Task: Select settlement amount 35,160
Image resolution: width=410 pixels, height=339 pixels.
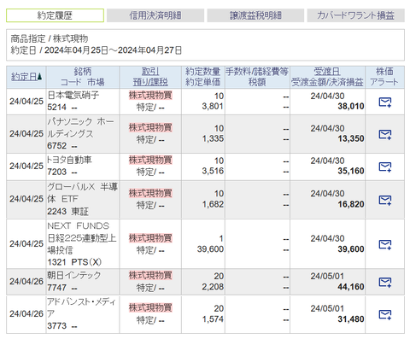Action: [351, 171]
